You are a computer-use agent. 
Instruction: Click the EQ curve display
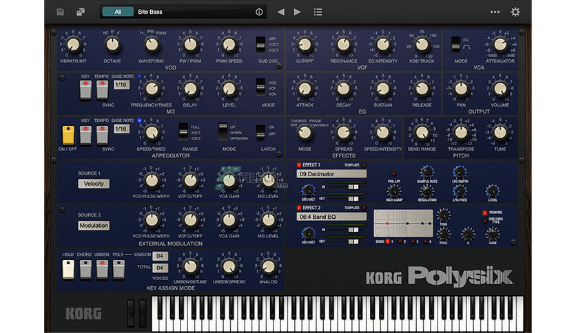pyautogui.click(x=403, y=224)
